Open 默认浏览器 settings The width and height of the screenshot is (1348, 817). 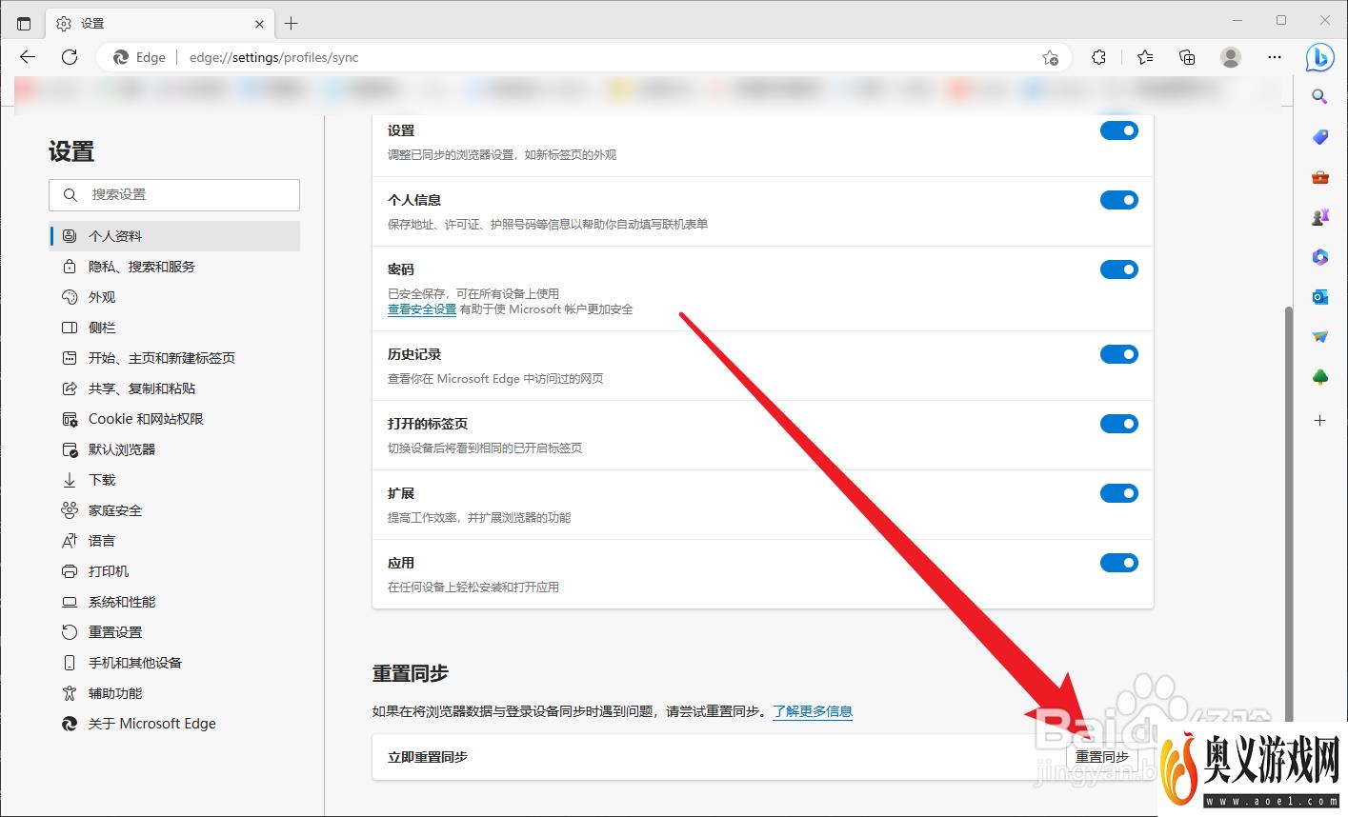(174, 449)
